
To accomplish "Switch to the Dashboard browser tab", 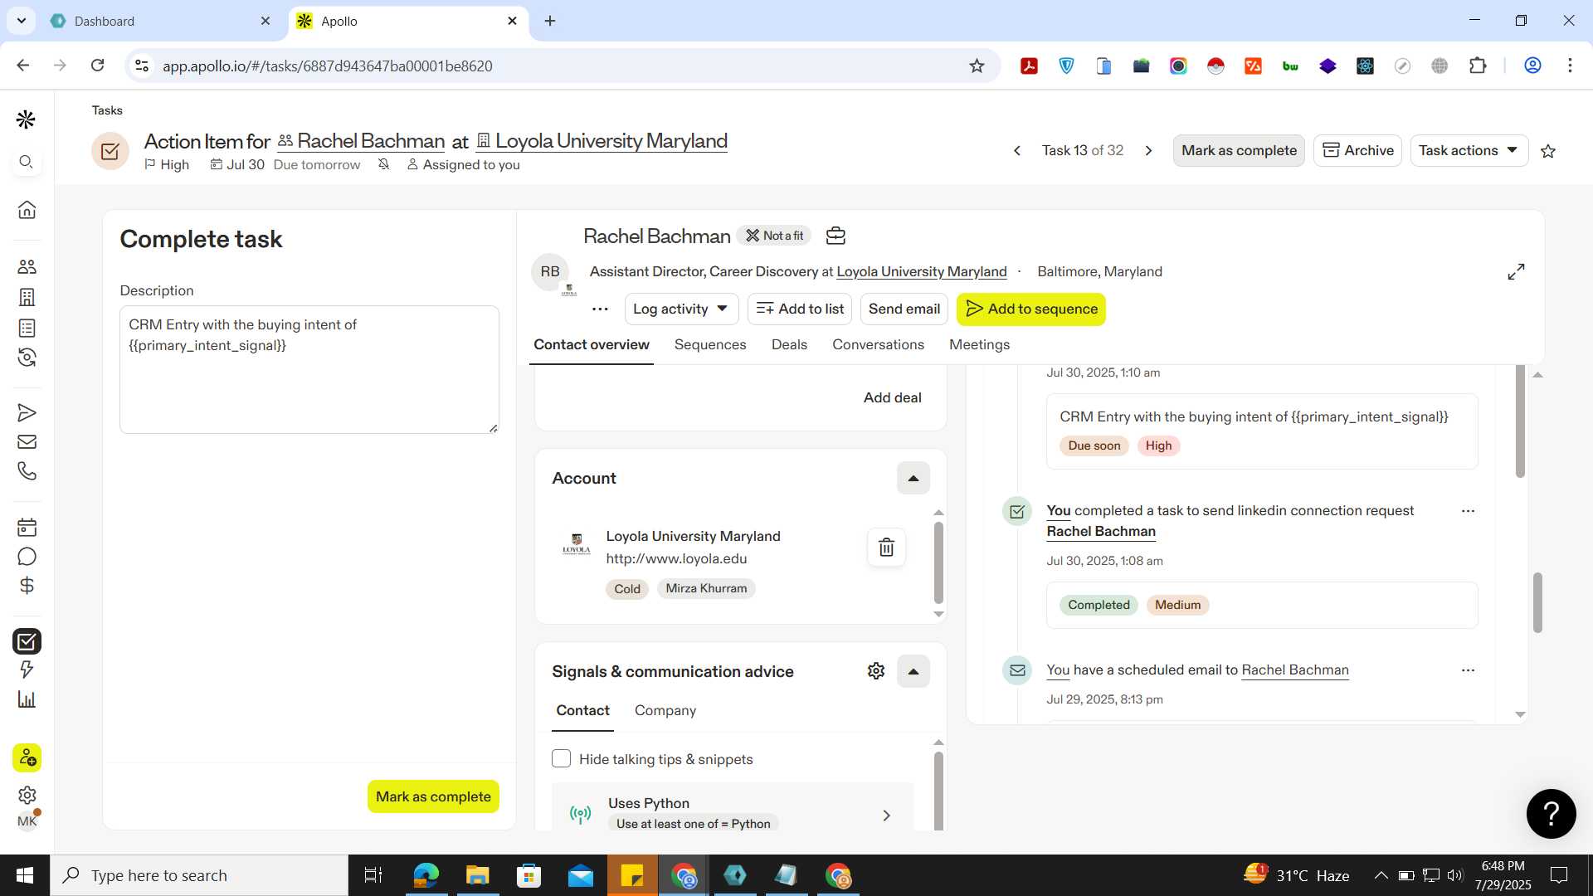I will coord(160,22).
